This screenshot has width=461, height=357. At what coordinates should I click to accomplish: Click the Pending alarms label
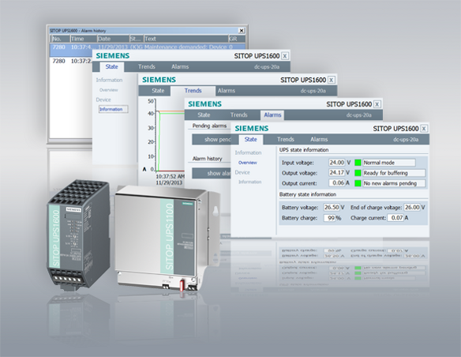(209, 126)
